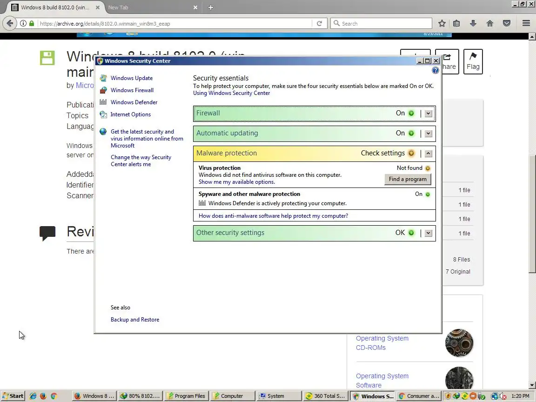Click the Malware protection header bar
Image resolution: width=536 pixels, height=402 pixels.
tap(315, 153)
